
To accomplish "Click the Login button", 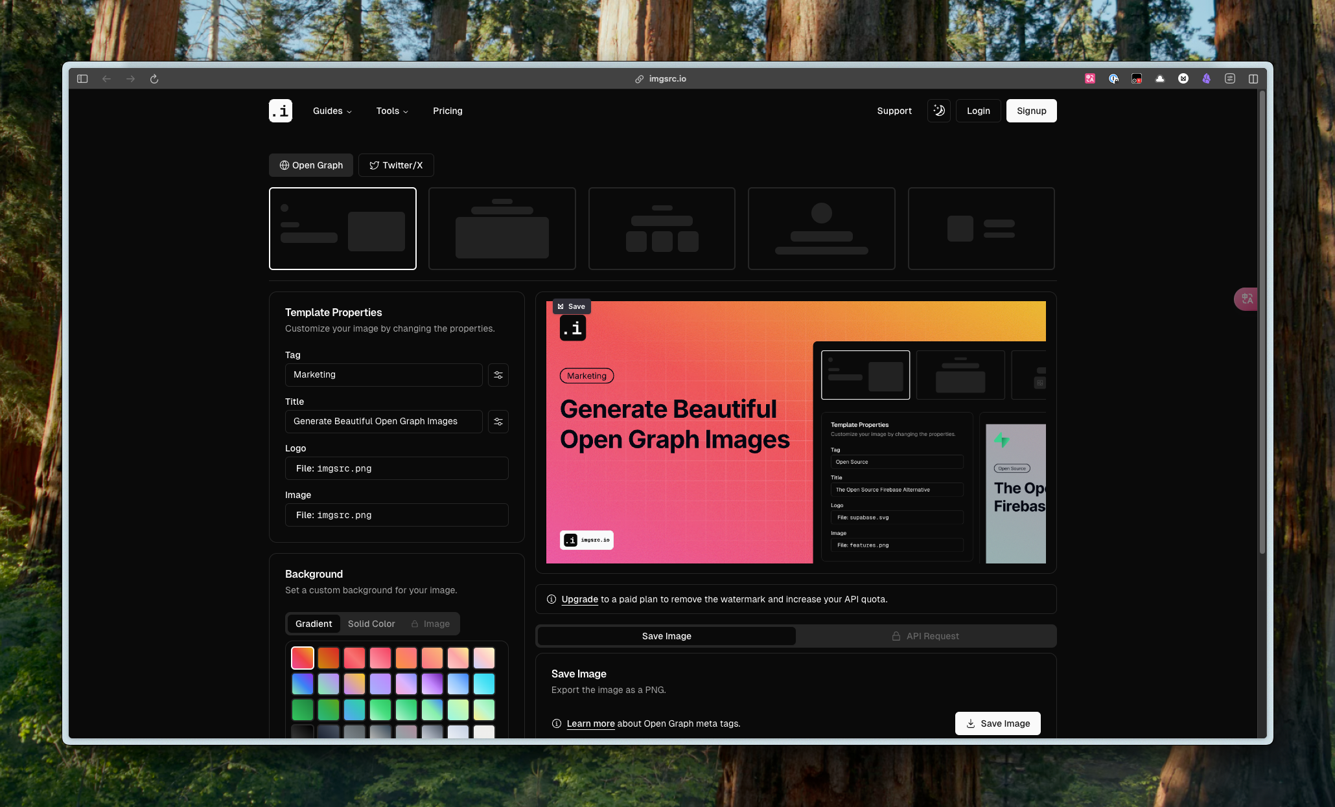I will [x=979, y=111].
